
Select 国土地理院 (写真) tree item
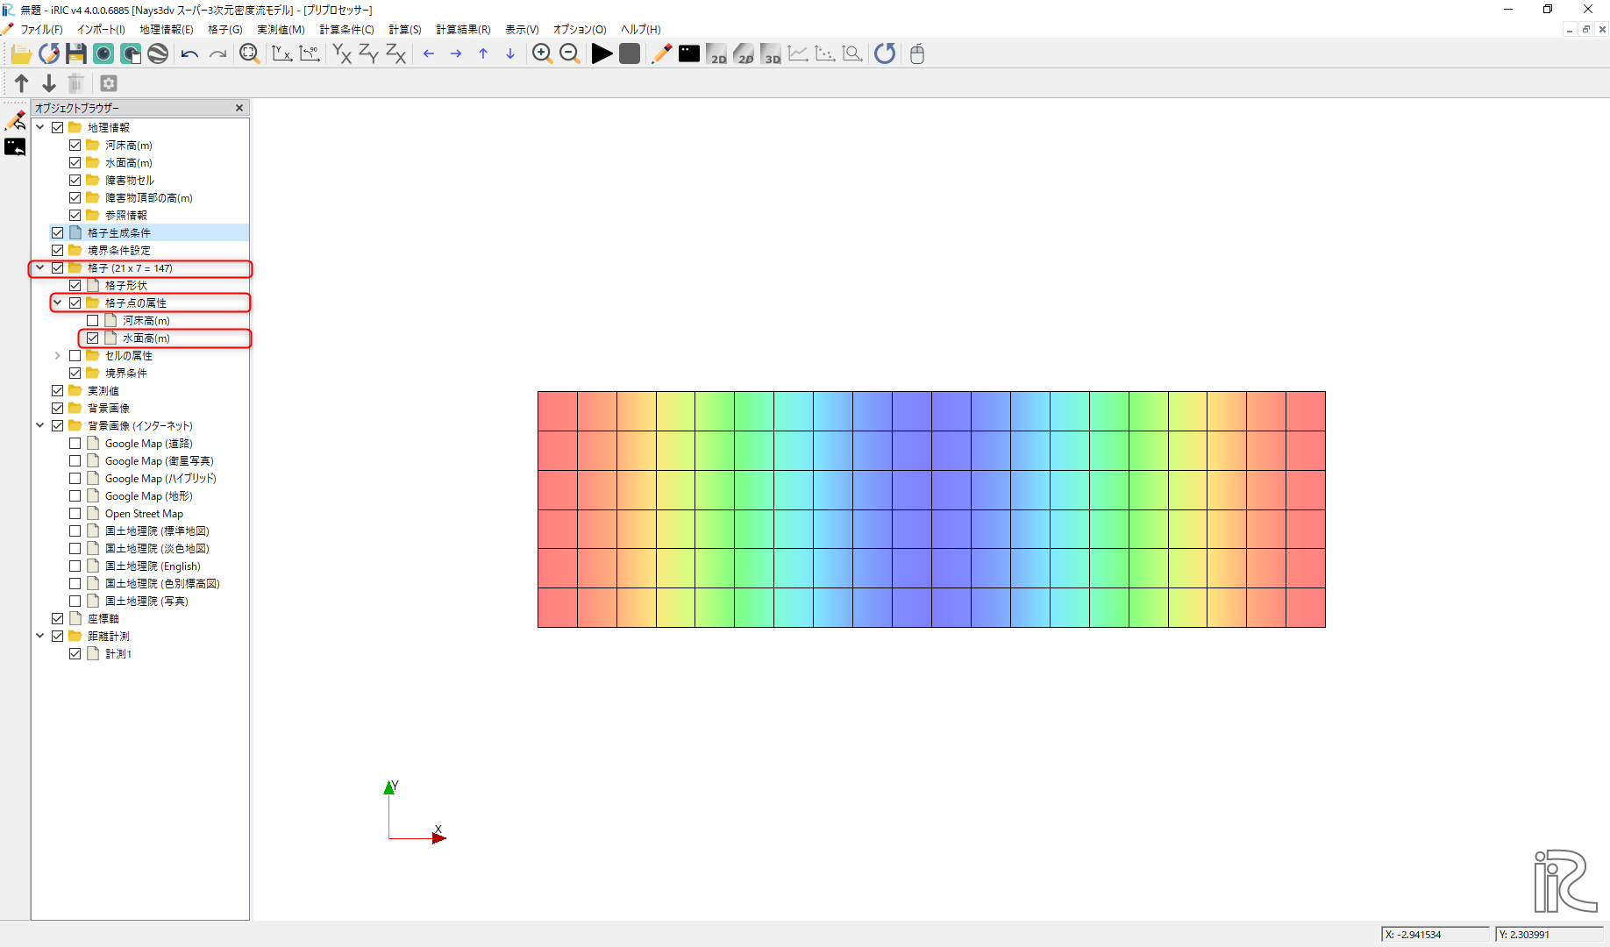(x=146, y=602)
